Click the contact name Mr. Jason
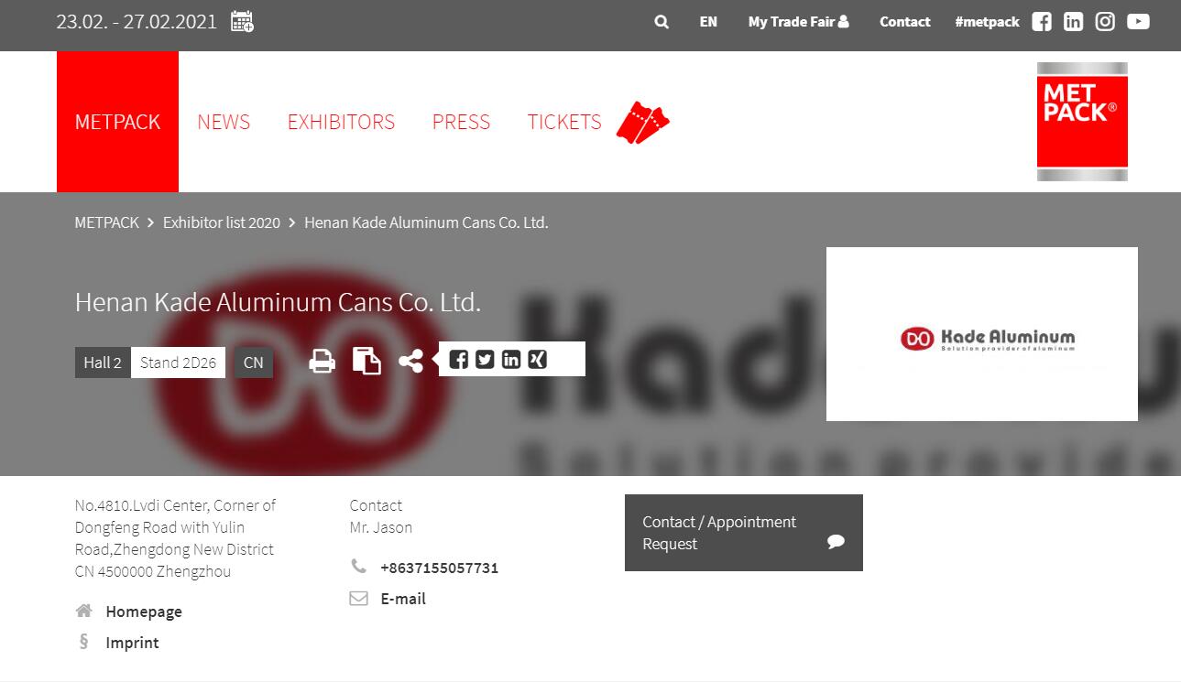 pos(381,527)
